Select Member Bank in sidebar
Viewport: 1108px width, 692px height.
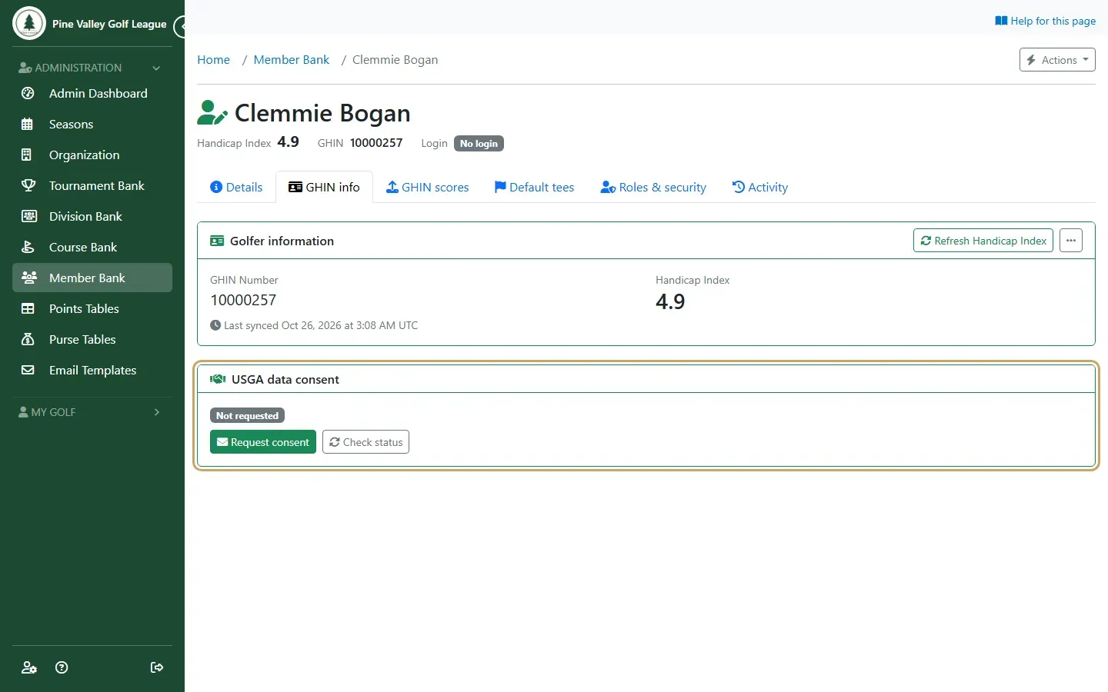[92, 278]
